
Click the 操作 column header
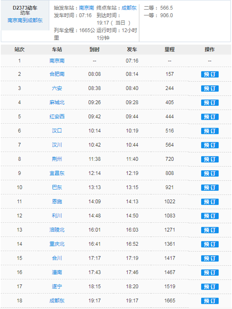(210, 50)
